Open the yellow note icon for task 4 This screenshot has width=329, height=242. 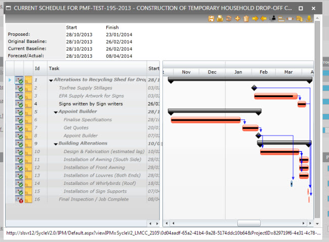pyautogui.click(x=28, y=104)
